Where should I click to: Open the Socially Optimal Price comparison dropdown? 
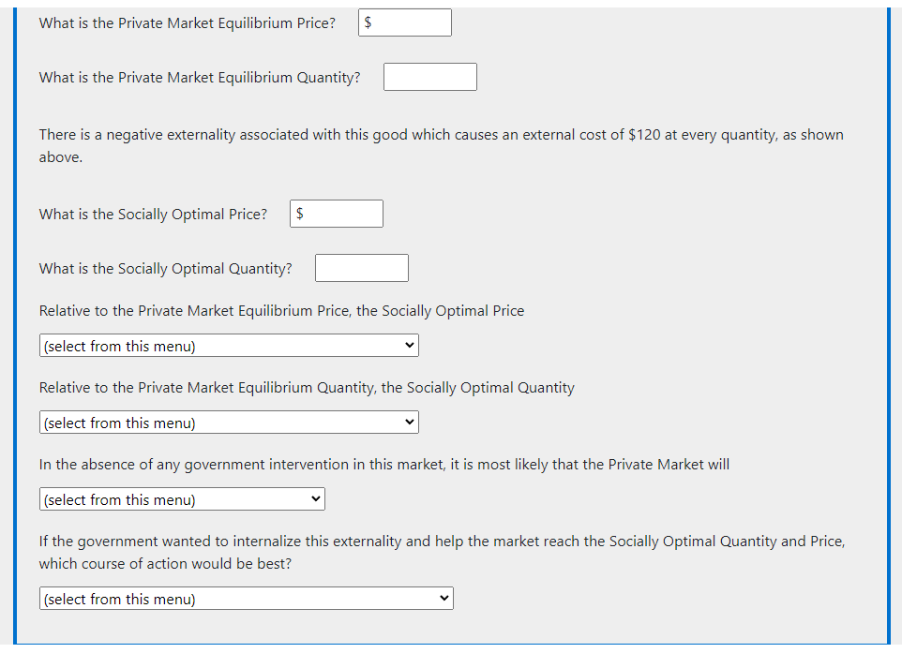click(229, 346)
